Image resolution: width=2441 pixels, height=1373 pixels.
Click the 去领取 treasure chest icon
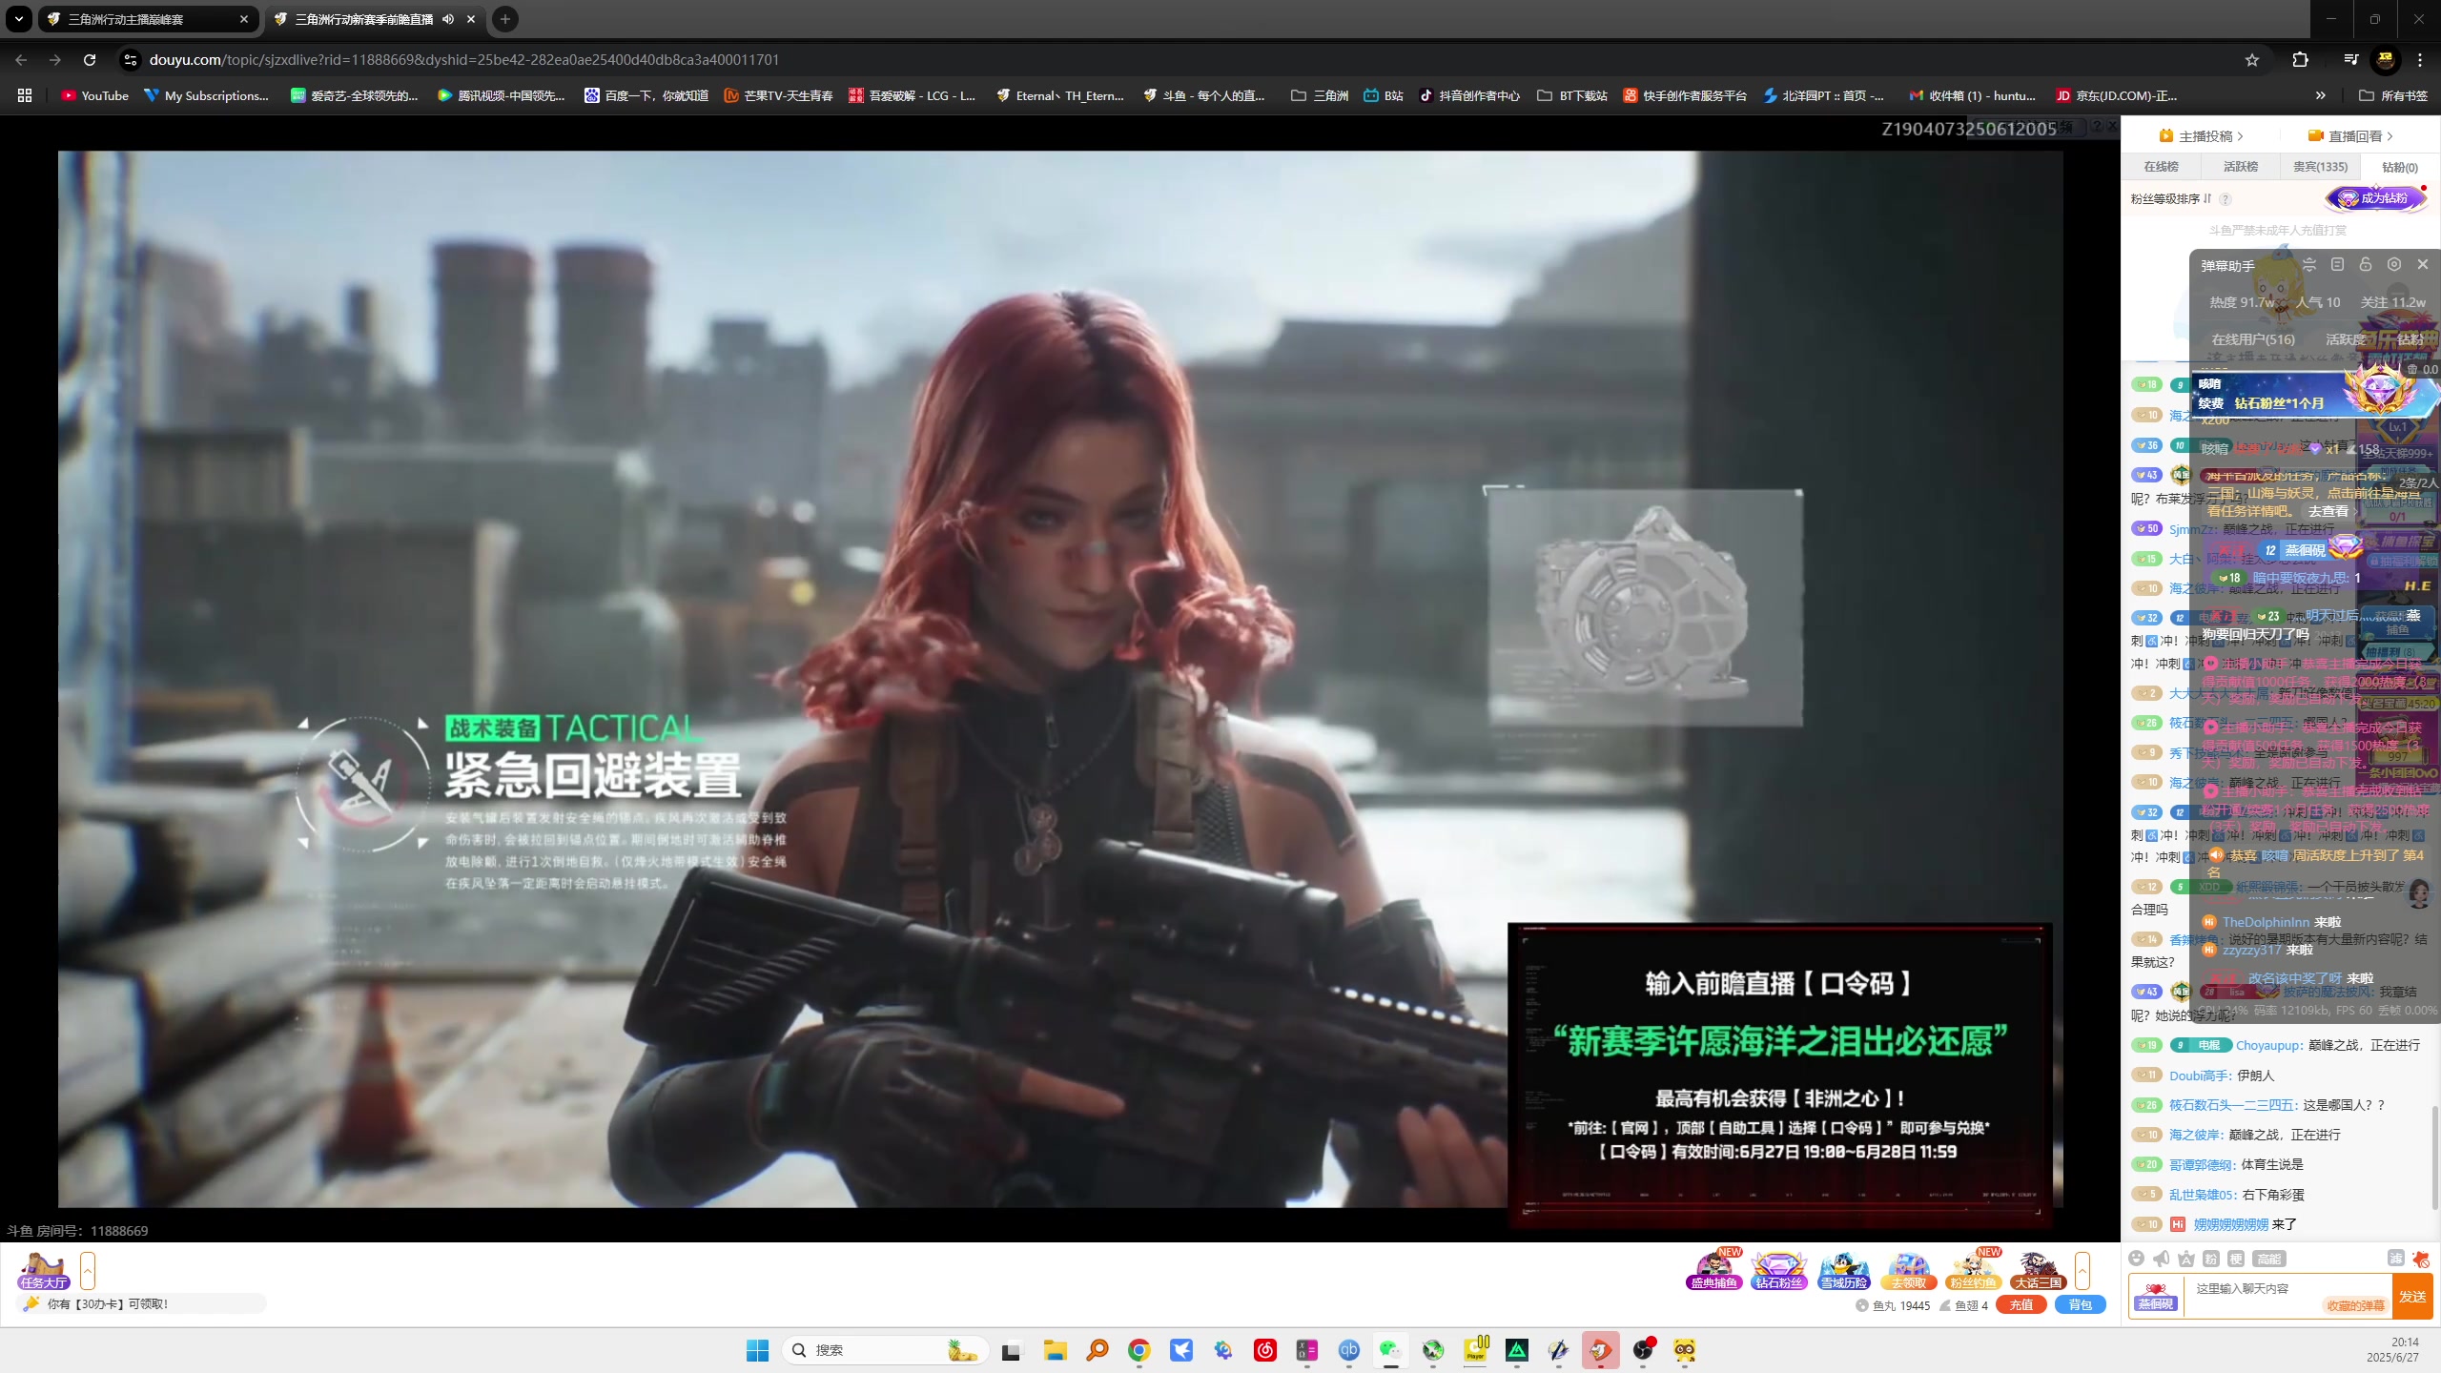[x=1908, y=1271]
